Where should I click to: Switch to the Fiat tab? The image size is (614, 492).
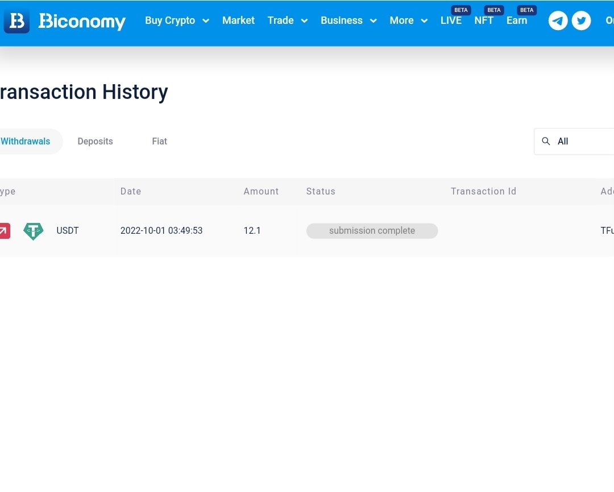coord(159,142)
